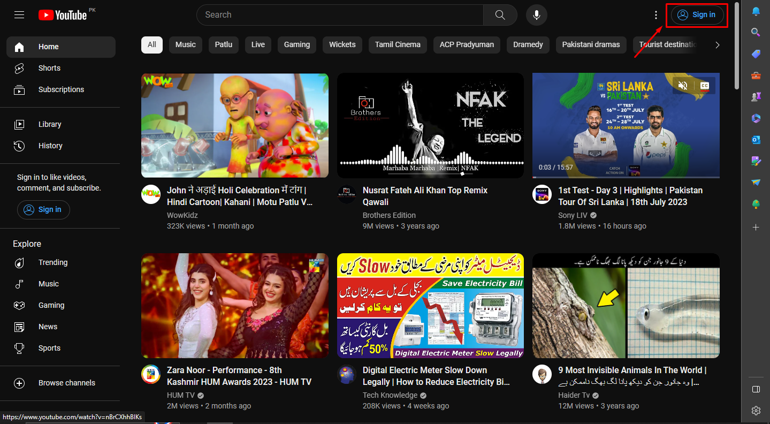The height and width of the screenshot is (424, 770).
Task: Go to Home in sidebar
Action: click(x=61, y=47)
